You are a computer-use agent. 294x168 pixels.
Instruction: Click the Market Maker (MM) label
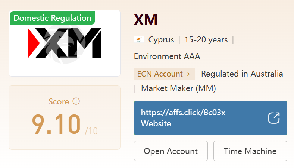178,88
